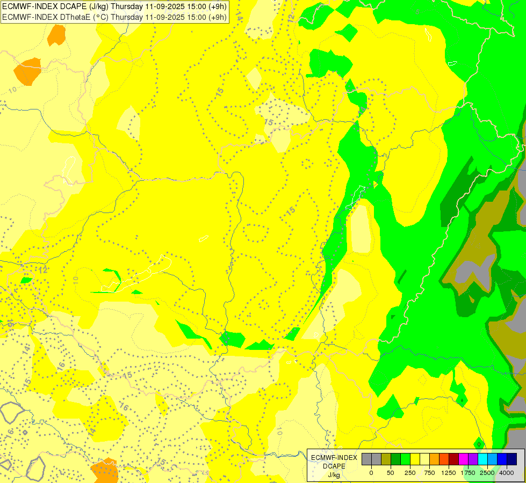Click the legend value 4000
This screenshot has width=526, height=483.
pos(507,473)
